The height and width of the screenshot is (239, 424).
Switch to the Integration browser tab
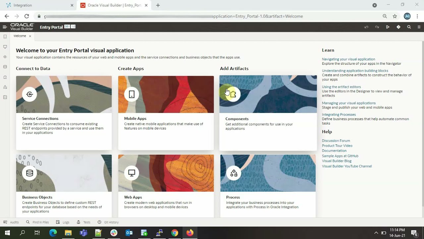(40, 5)
